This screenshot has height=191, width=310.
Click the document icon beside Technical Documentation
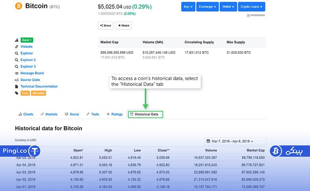coord(17,86)
